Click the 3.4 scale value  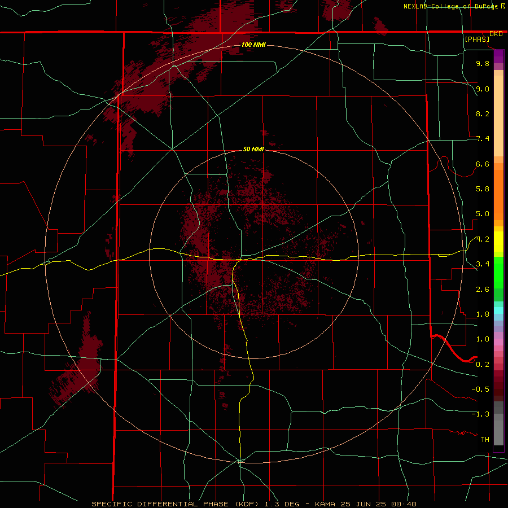(x=483, y=264)
